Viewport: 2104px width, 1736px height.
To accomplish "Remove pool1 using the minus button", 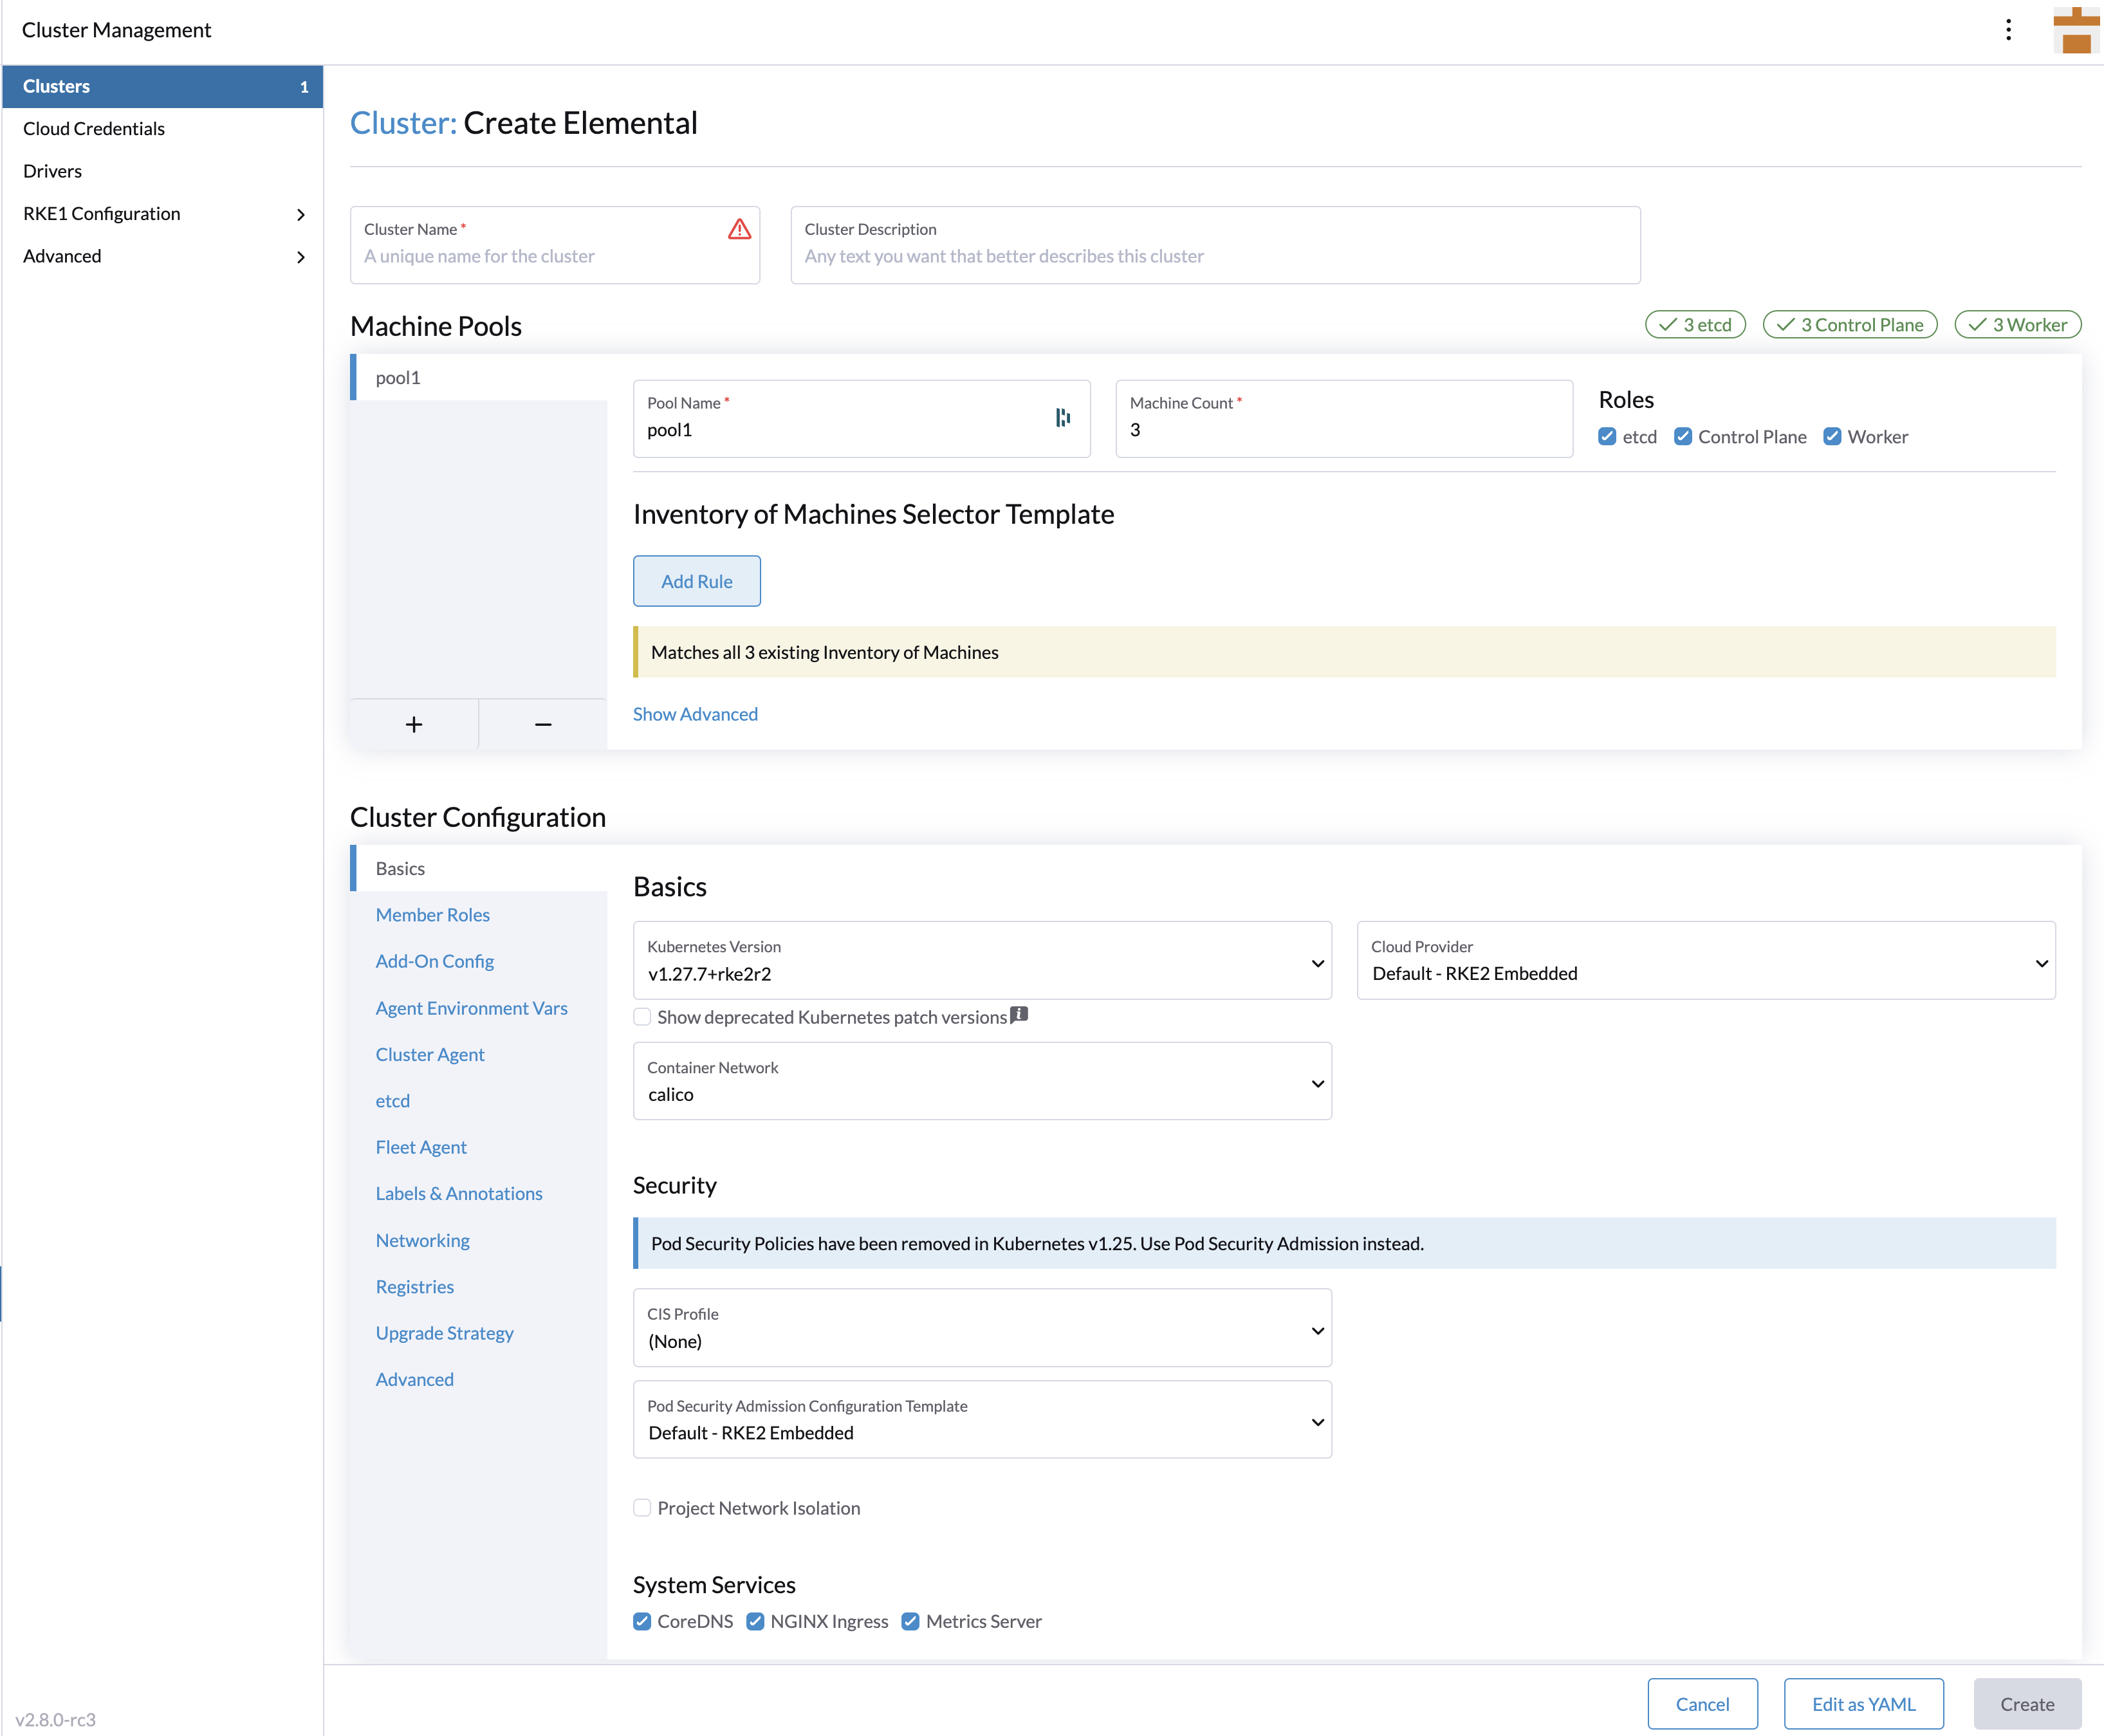I will [x=542, y=723].
